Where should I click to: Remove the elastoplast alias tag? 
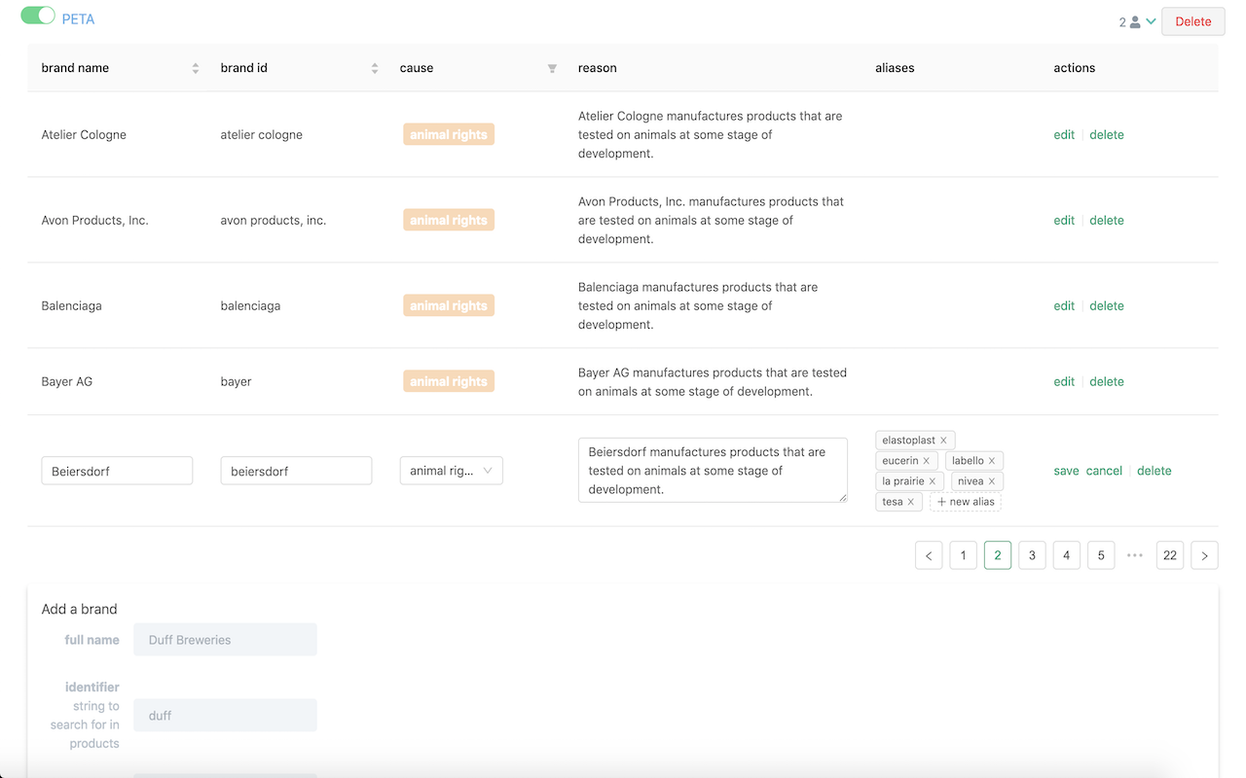point(943,441)
